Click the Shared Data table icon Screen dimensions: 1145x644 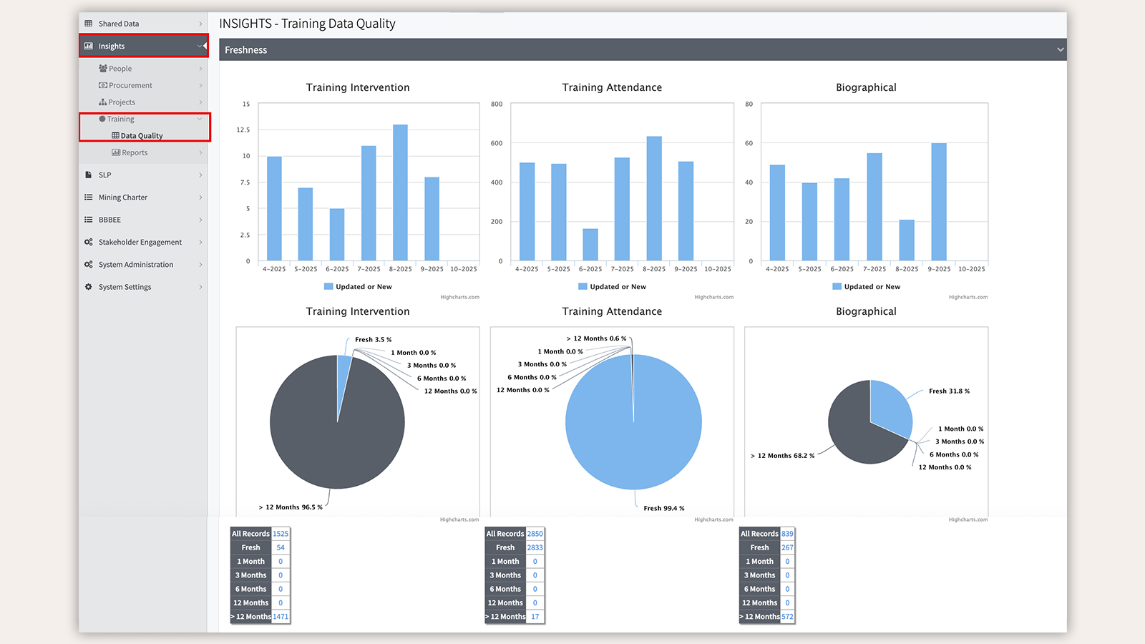[89, 24]
